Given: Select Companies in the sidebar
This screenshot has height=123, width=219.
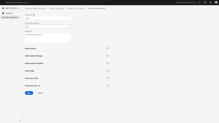Looking at the screenshot, I should 9,13.
